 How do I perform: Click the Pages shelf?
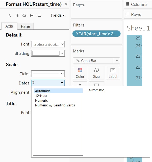(96, 9)
